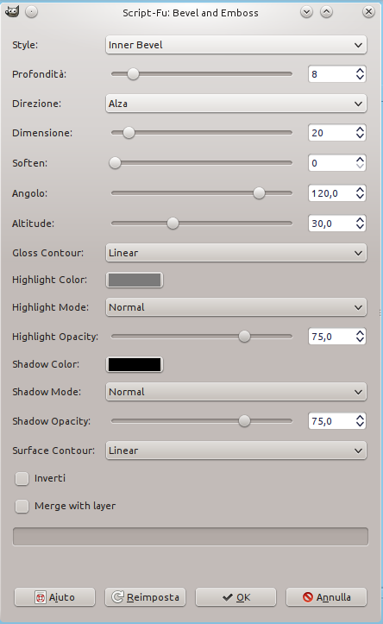Open the Gloss Contour dropdown
The image size is (383, 624).
(x=236, y=253)
